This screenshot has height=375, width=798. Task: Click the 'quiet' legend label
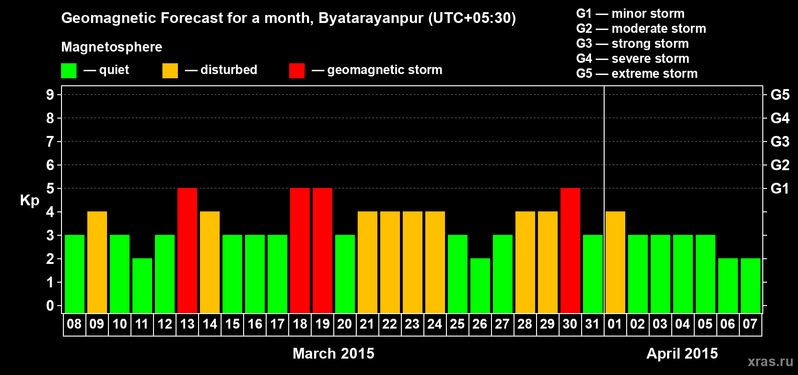(x=114, y=70)
